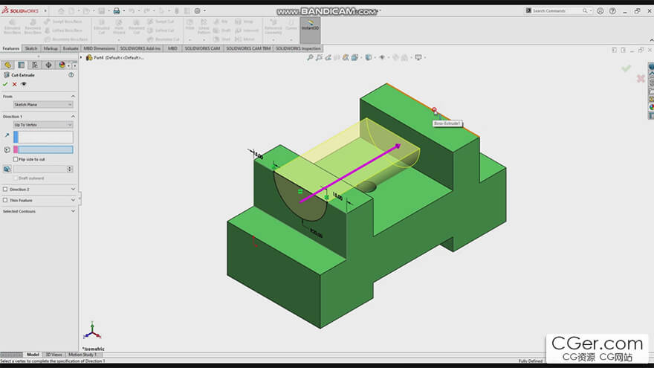Image resolution: width=654 pixels, height=368 pixels.
Task: Enable the Thin Feature checkbox
Action: 4,200
